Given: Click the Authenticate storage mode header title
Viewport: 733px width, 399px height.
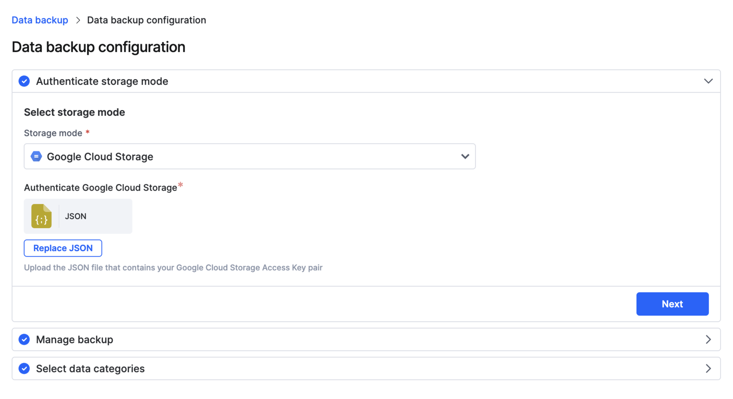Looking at the screenshot, I should coord(102,81).
